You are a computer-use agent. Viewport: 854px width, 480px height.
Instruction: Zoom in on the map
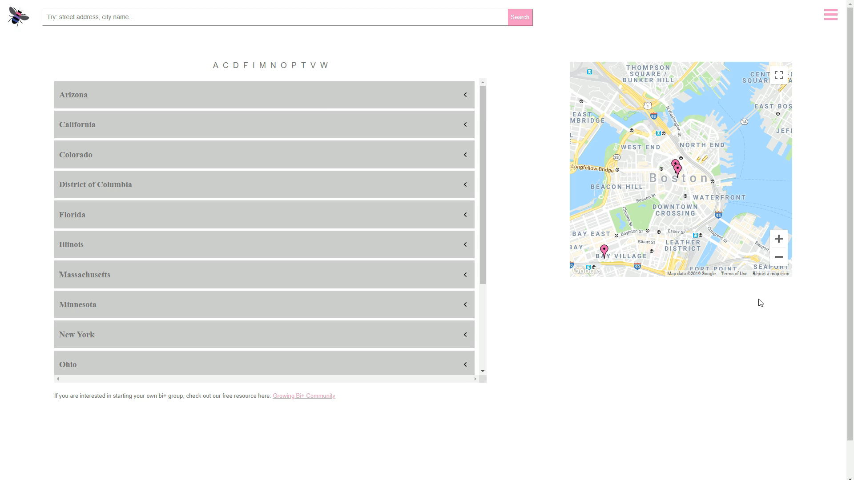778,239
